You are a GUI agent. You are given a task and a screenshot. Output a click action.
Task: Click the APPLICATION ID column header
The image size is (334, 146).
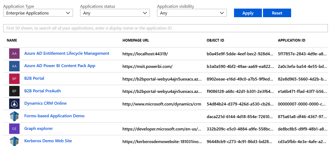coord(292,40)
